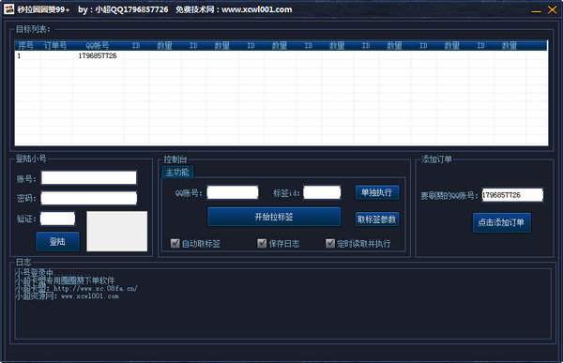The image size is (563, 363).
Task: Focus the QQ账号 field in 控制台
Action: coord(233,192)
